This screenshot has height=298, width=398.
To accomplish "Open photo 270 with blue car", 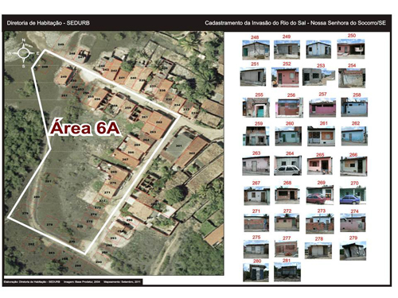I will click(353, 195).
